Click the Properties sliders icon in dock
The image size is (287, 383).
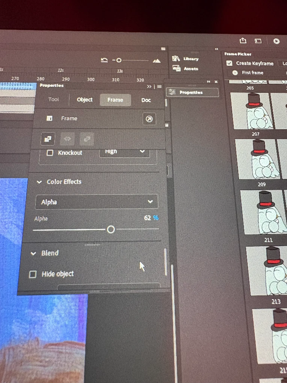[172, 92]
